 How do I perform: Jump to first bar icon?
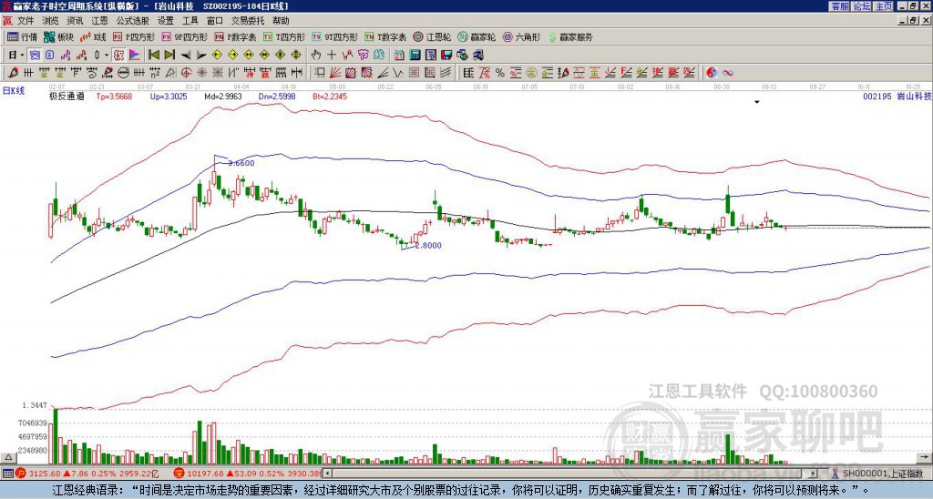point(153,56)
